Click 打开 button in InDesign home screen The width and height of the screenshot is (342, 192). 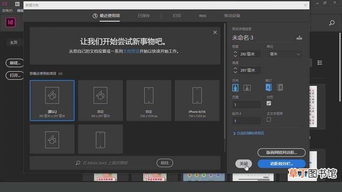coord(14,76)
